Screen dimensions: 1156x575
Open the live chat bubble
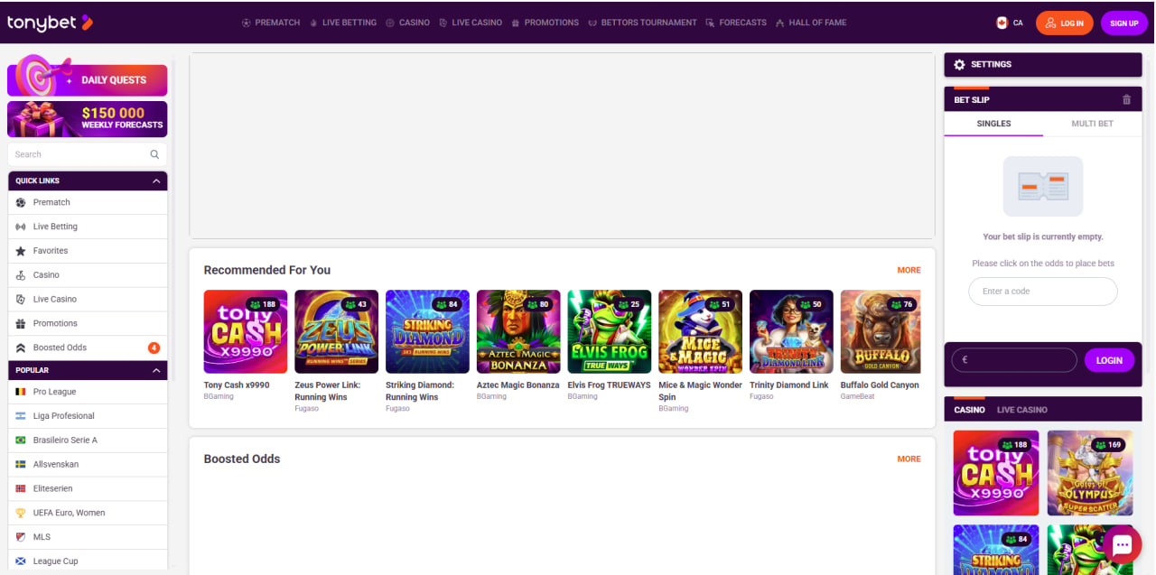pos(1123,544)
